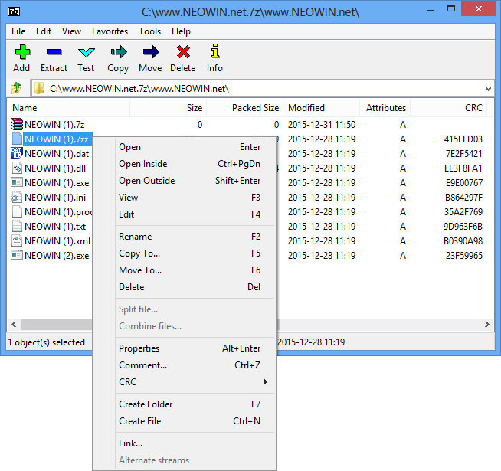Open the File menu
This screenshot has height=471, width=501.
tap(18, 31)
